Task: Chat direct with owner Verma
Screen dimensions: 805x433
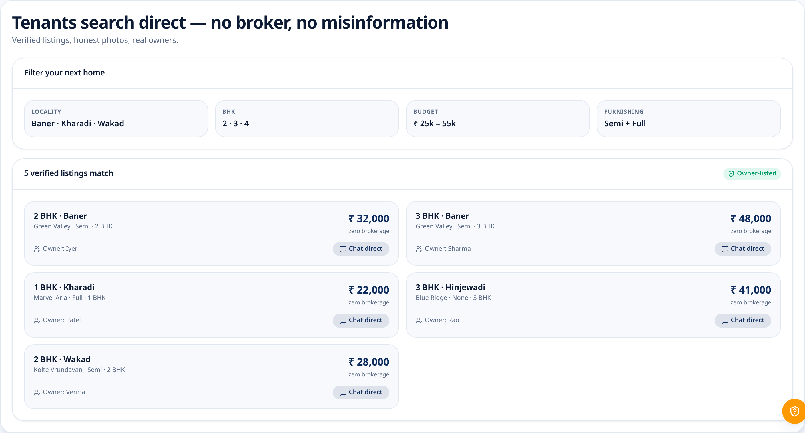Action: coord(361,392)
